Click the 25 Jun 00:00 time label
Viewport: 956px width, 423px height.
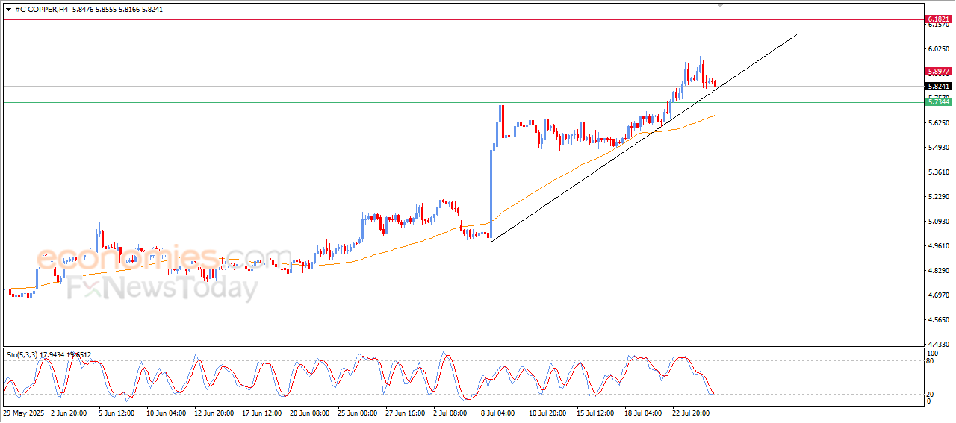[x=357, y=412]
